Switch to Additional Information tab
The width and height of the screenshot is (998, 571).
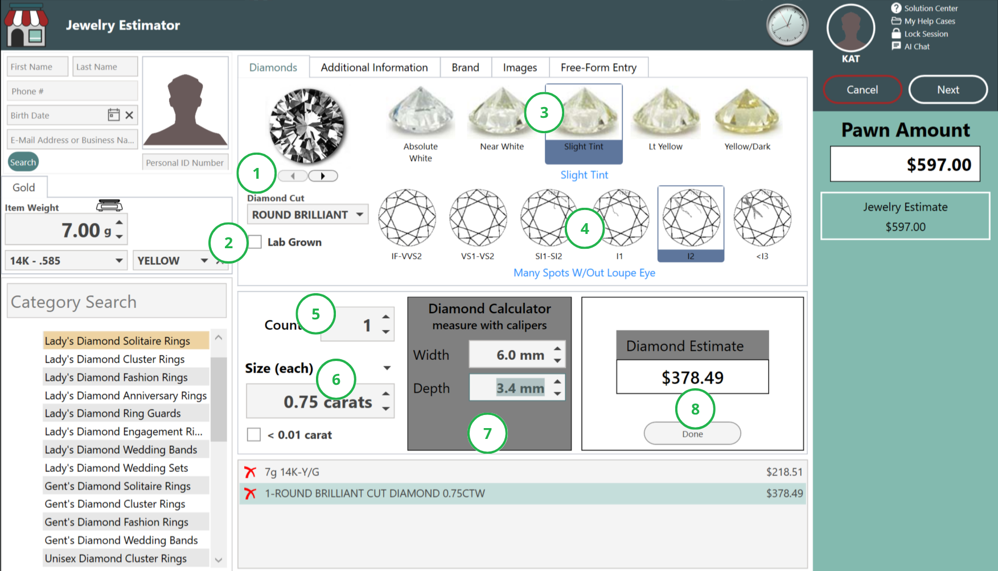(374, 67)
